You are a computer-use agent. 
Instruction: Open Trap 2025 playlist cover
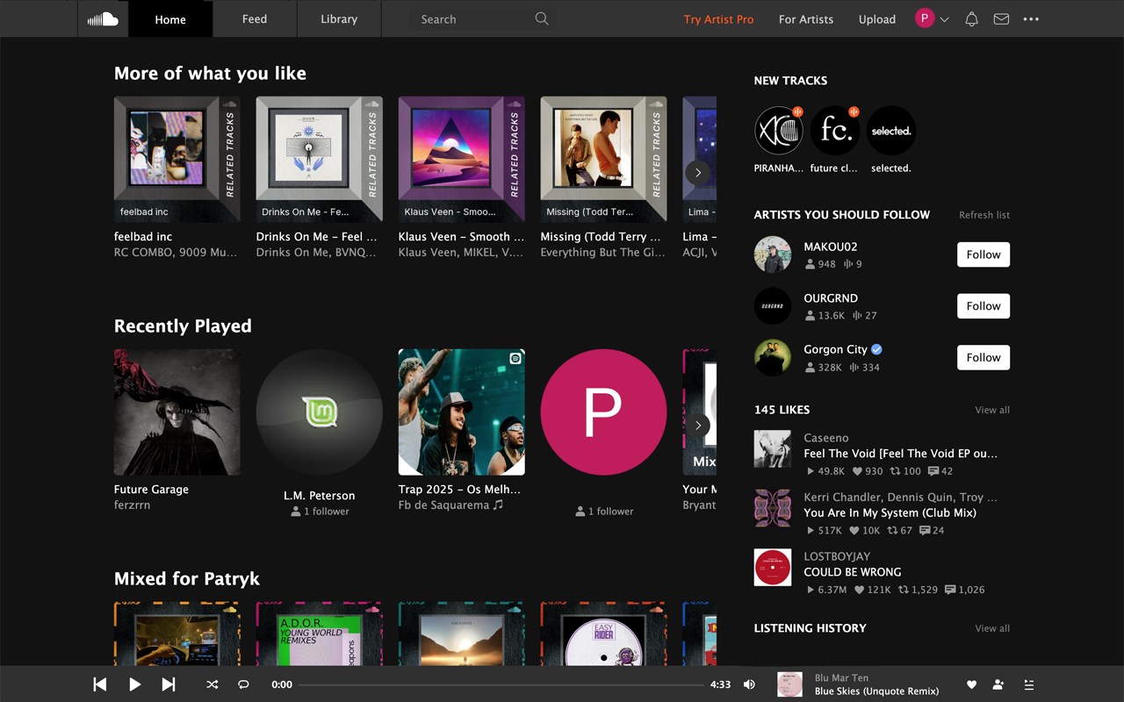[462, 412]
